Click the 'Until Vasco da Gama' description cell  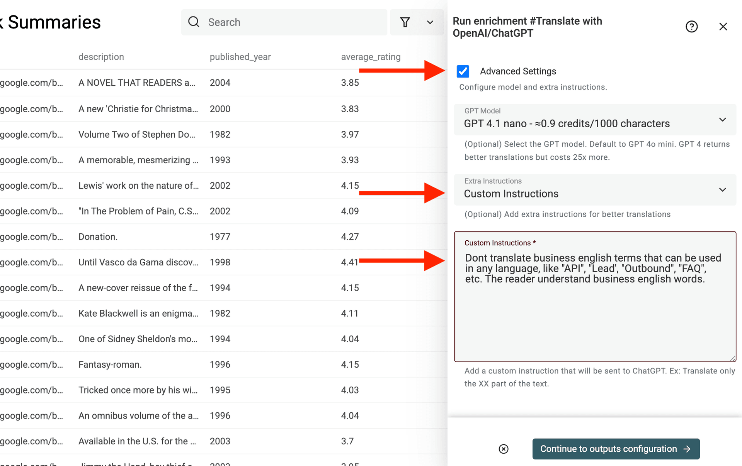138,262
